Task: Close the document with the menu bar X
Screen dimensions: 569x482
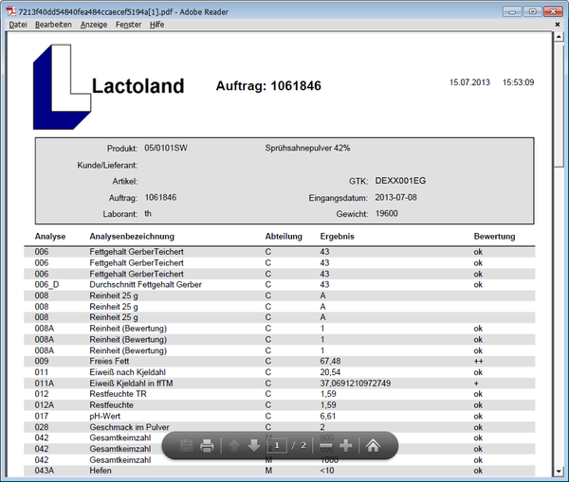Action: (558, 25)
